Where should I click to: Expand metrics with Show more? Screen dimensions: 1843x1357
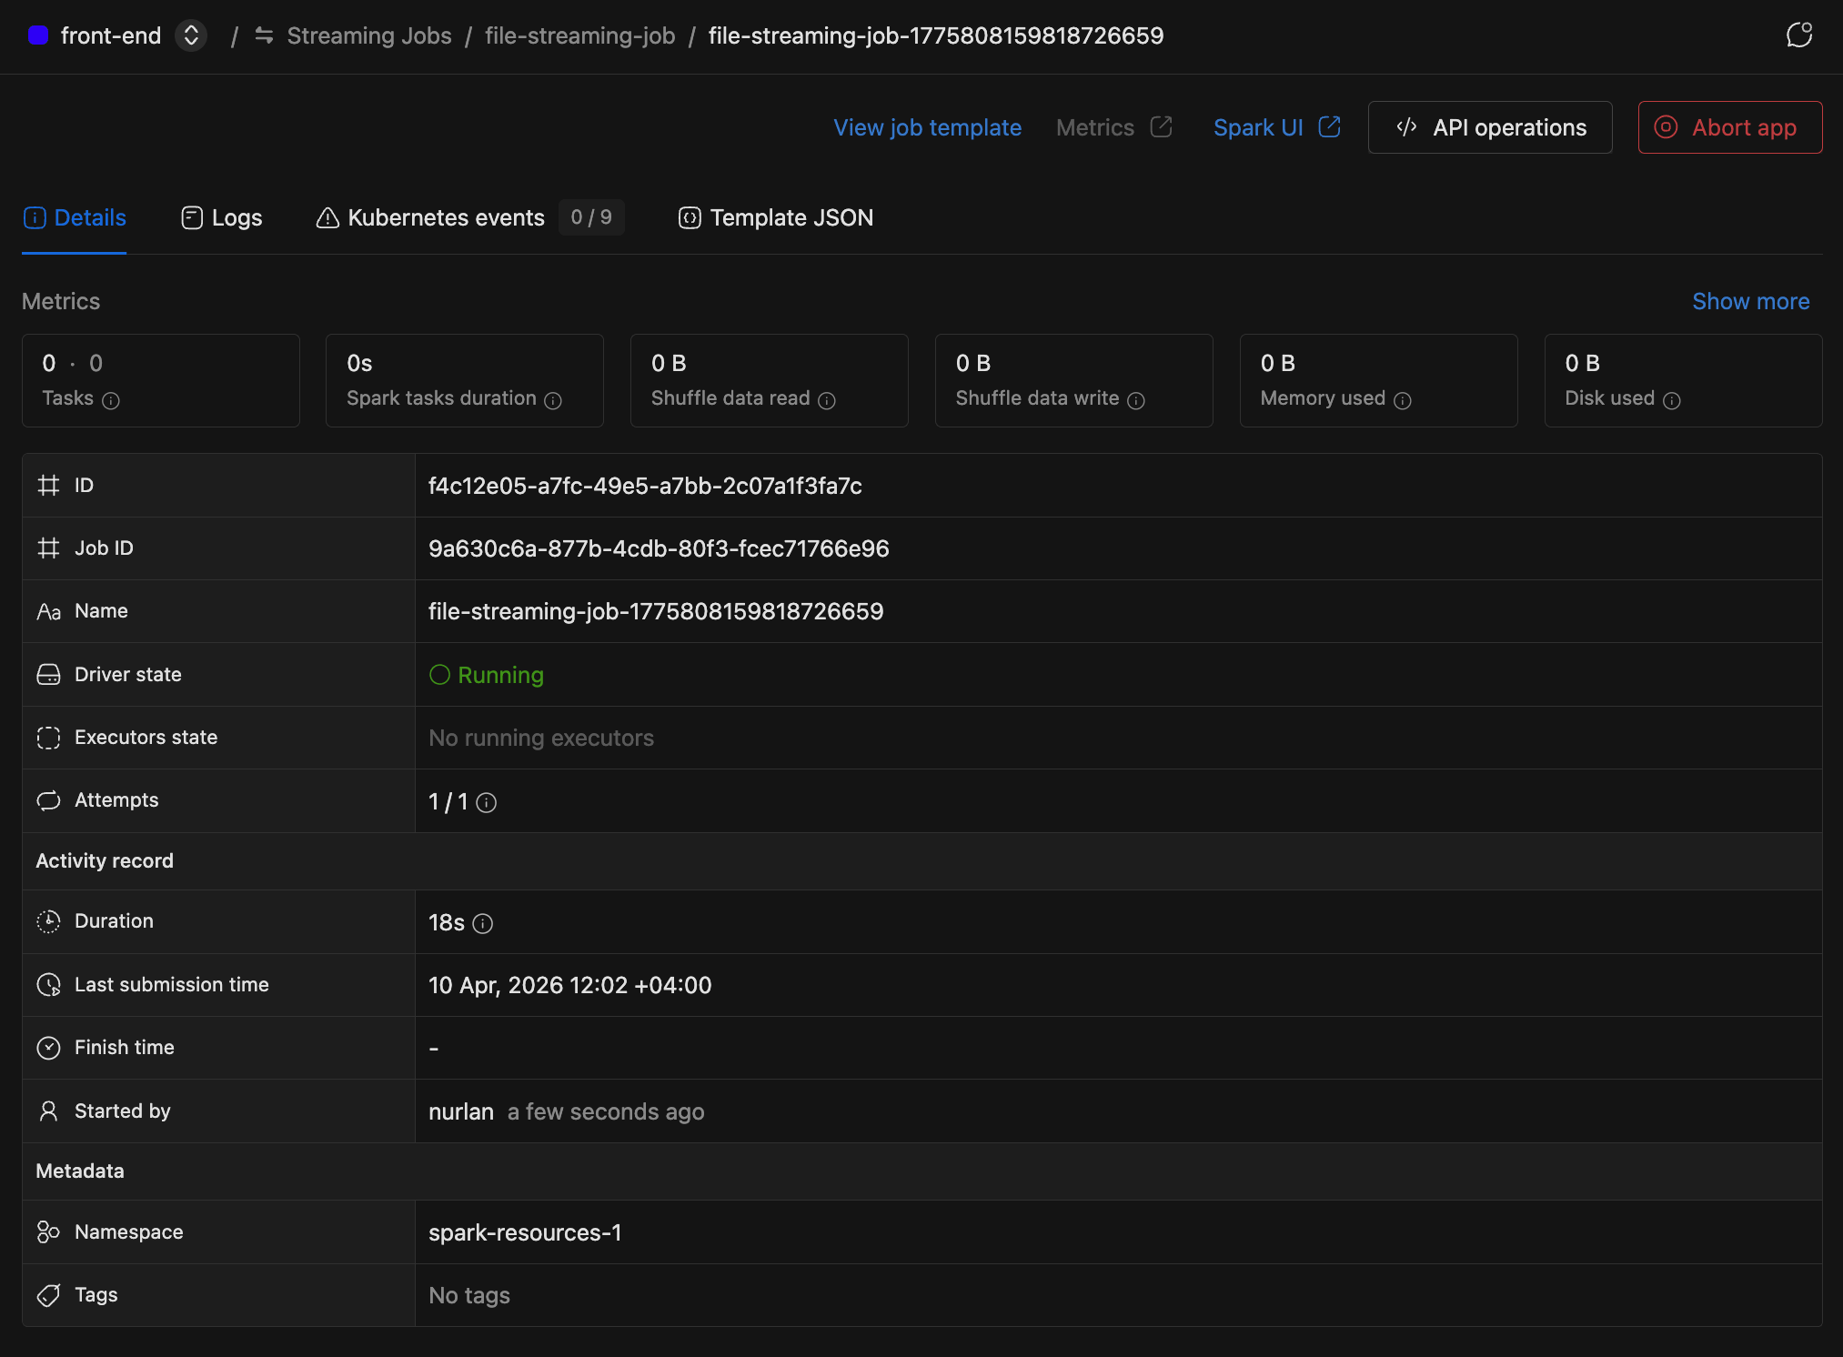(1750, 301)
